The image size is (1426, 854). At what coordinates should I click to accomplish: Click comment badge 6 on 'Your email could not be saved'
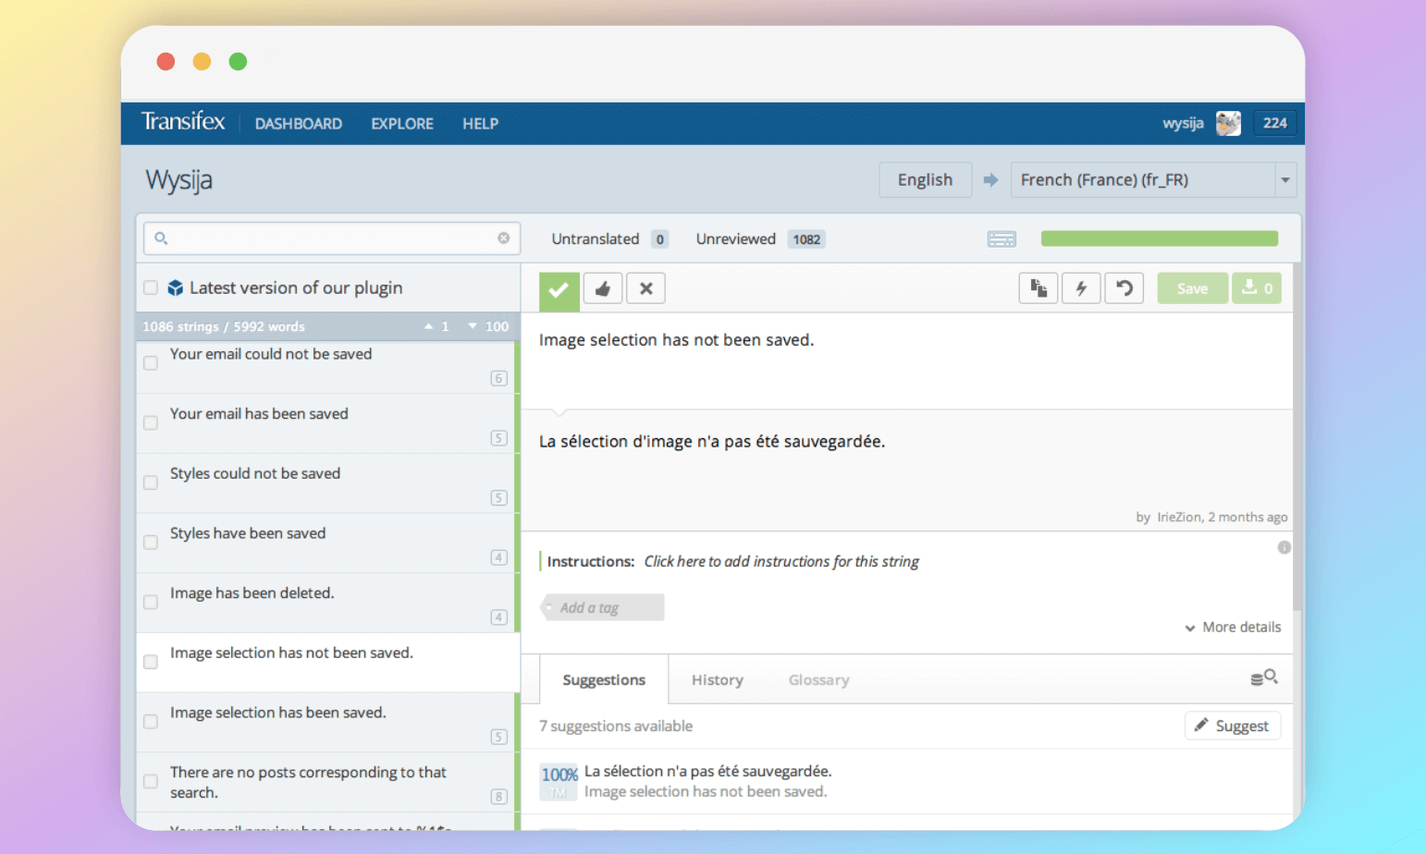click(x=498, y=378)
